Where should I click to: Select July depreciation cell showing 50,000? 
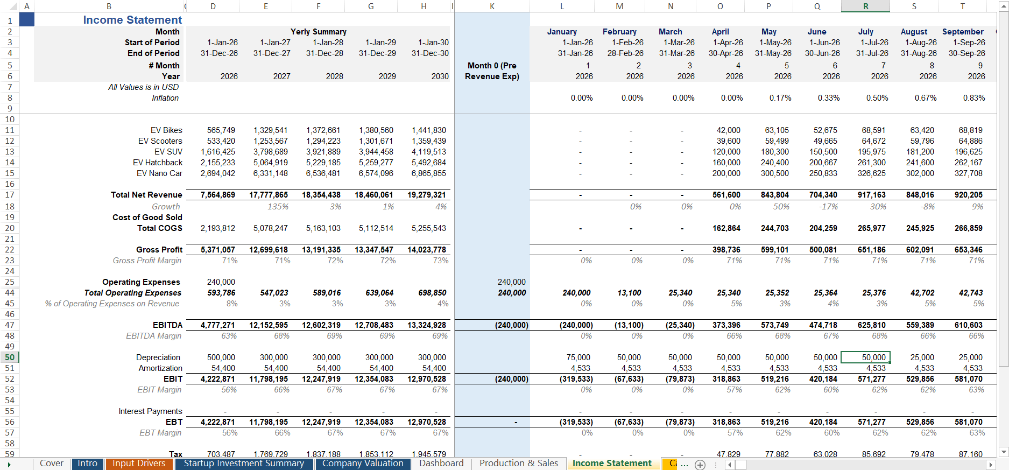(865, 357)
